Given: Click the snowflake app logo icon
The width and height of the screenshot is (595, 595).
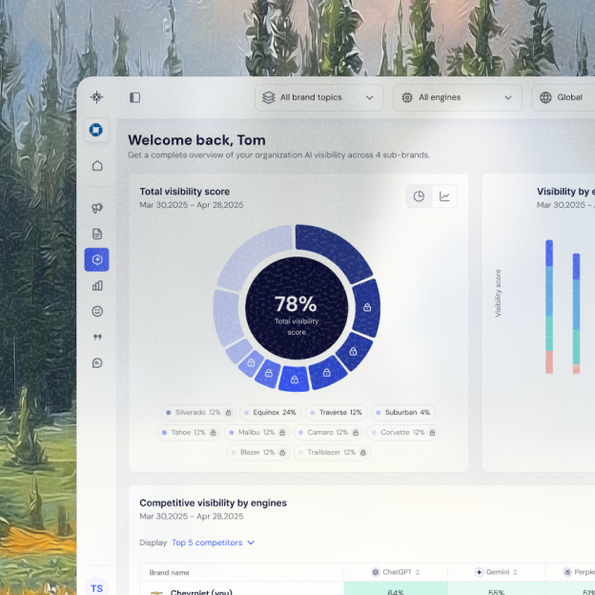Looking at the screenshot, I should [96, 97].
